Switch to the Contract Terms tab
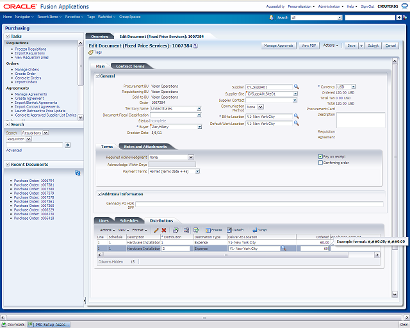 coord(130,67)
